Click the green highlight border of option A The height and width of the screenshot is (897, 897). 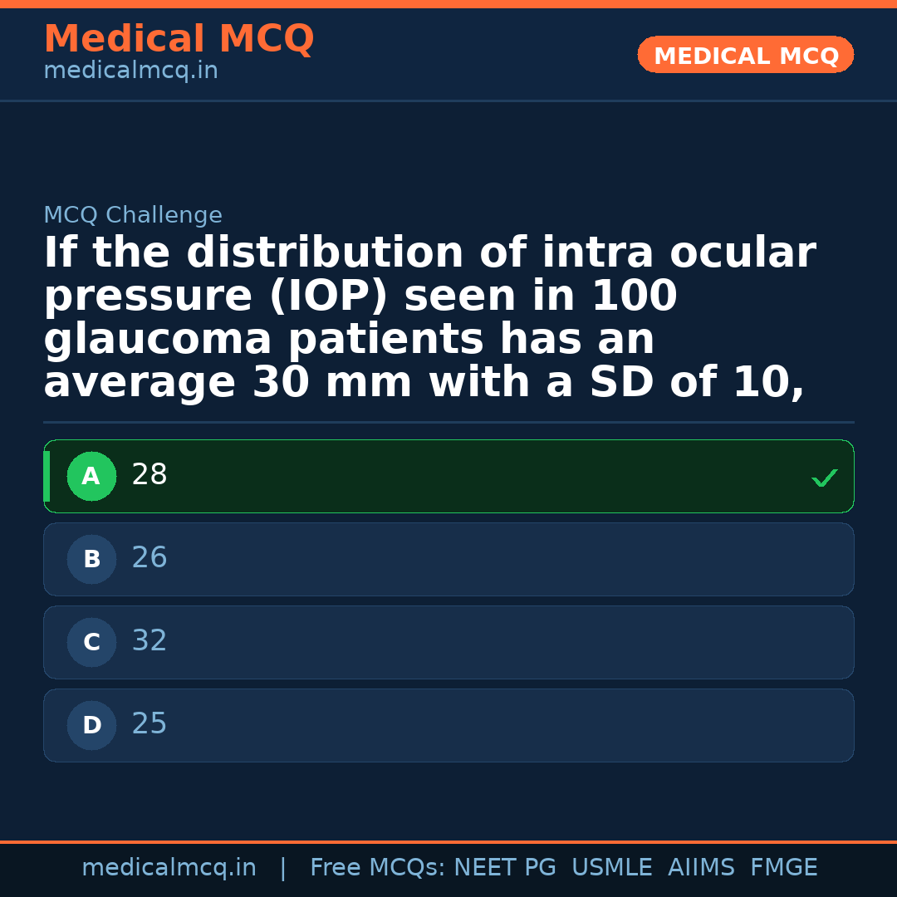[x=47, y=476]
